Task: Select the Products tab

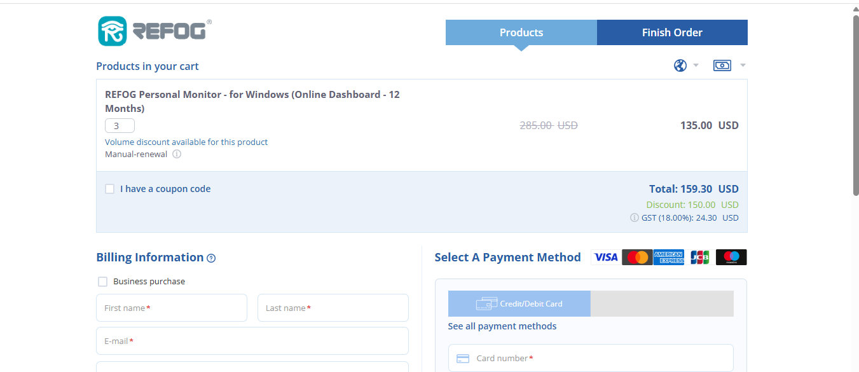Action: [x=521, y=32]
